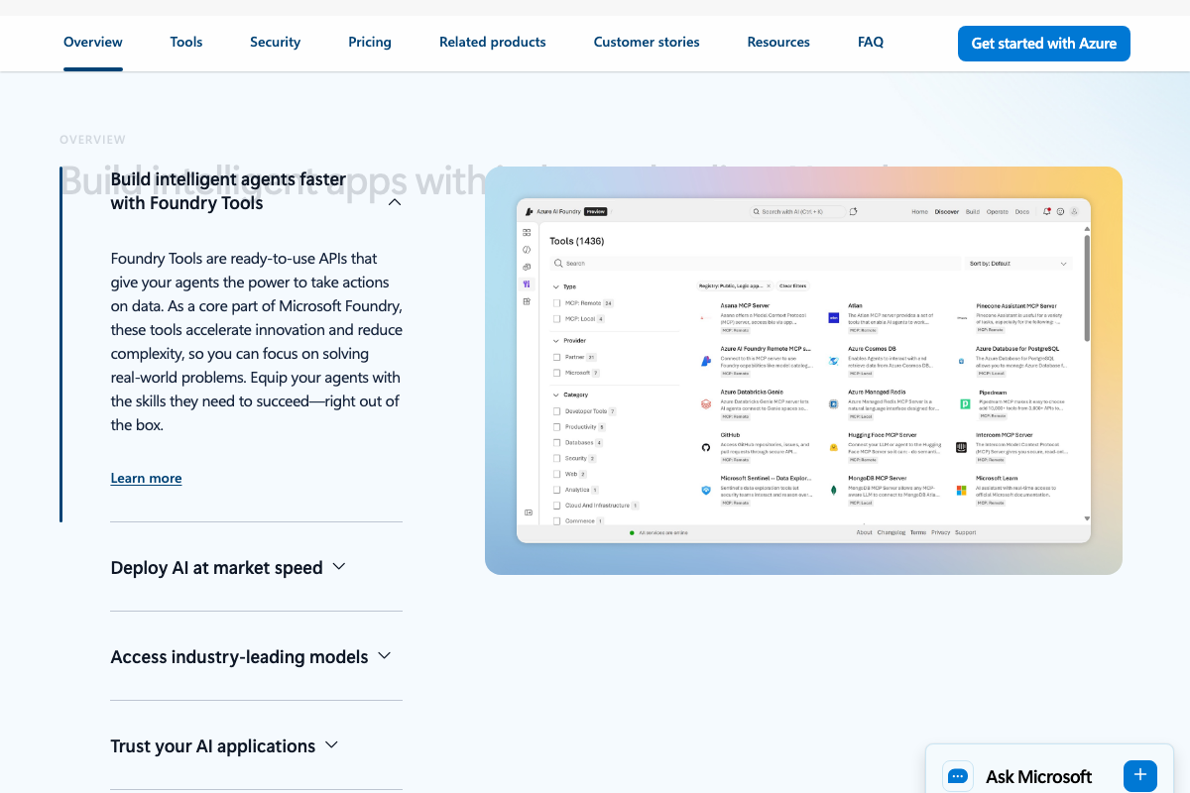1190x793 pixels.
Task: Click the Search with AI field
Action: [797, 211]
